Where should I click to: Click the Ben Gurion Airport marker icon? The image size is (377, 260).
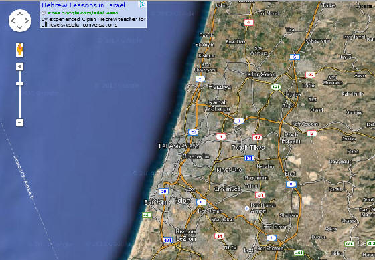[246, 208]
